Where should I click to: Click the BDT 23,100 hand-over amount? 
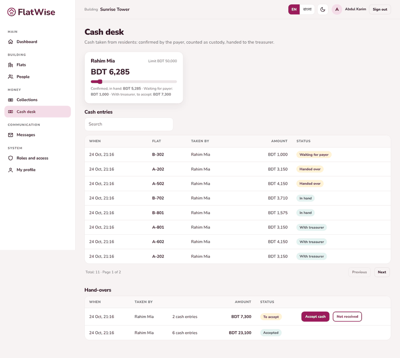pyautogui.click(x=240, y=333)
